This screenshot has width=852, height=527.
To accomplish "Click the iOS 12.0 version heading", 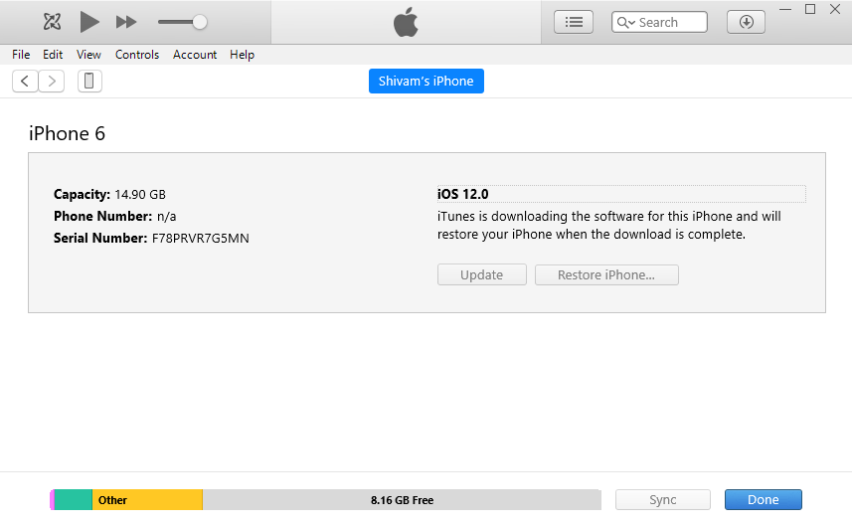I will pyautogui.click(x=463, y=194).
